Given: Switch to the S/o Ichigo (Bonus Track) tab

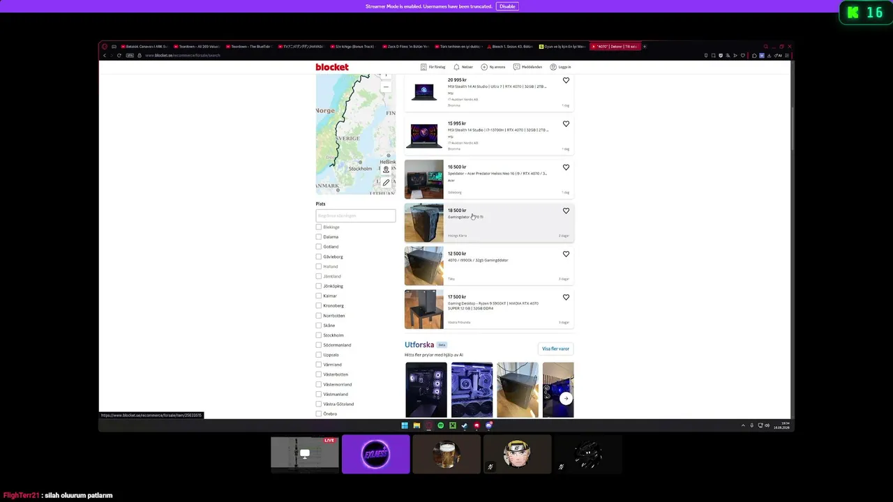Looking at the screenshot, I should [352, 47].
